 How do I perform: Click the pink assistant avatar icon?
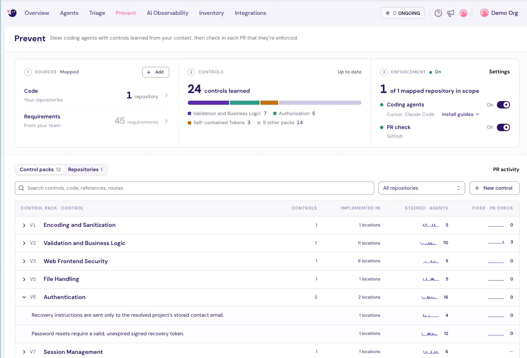[463, 13]
